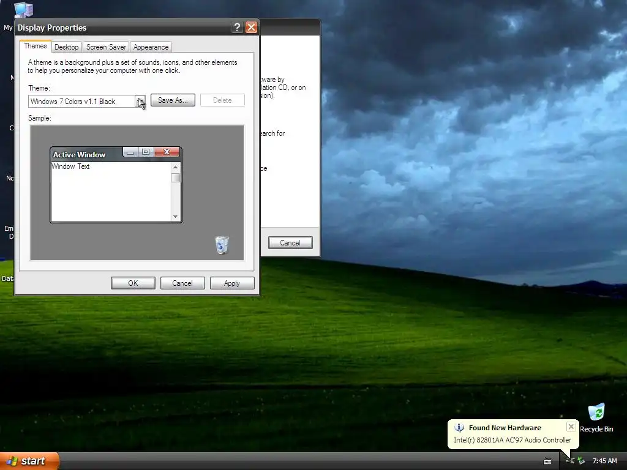Switch to the Desktop tab
627x470 pixels.
(66, 47)
